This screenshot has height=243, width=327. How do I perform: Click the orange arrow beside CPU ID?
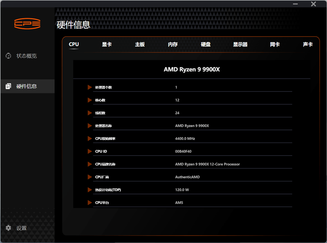pos(90,151)
